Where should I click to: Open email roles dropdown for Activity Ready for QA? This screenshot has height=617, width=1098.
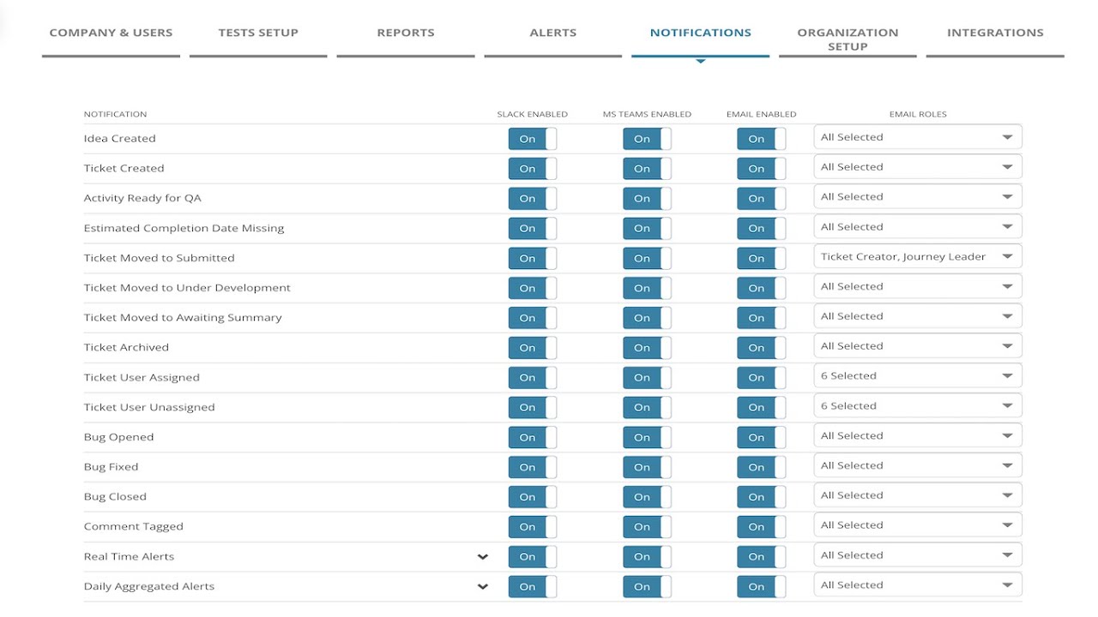coord(918,197)
